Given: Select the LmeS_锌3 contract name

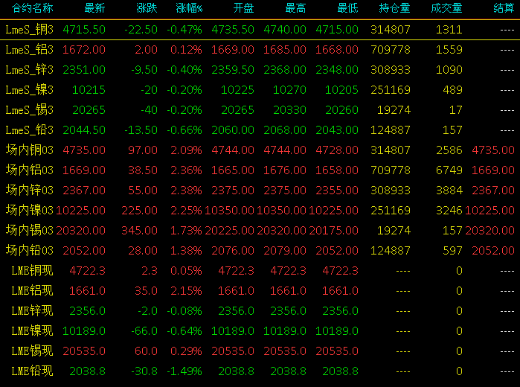Looking at the screenshot, I should point(29,70).
